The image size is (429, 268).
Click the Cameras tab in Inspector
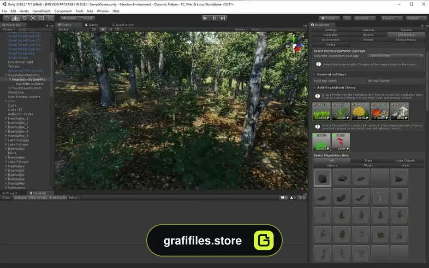(368, 30)
